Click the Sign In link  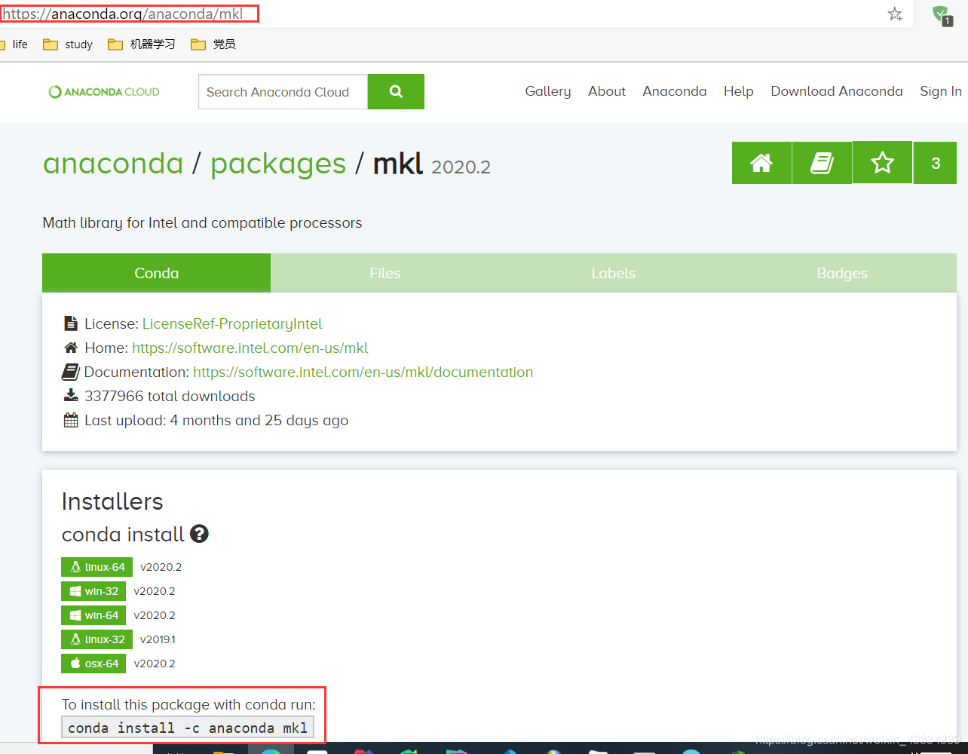pos(940,91)
